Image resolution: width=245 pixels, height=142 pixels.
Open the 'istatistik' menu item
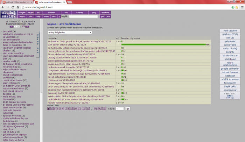tap(51, 13)
